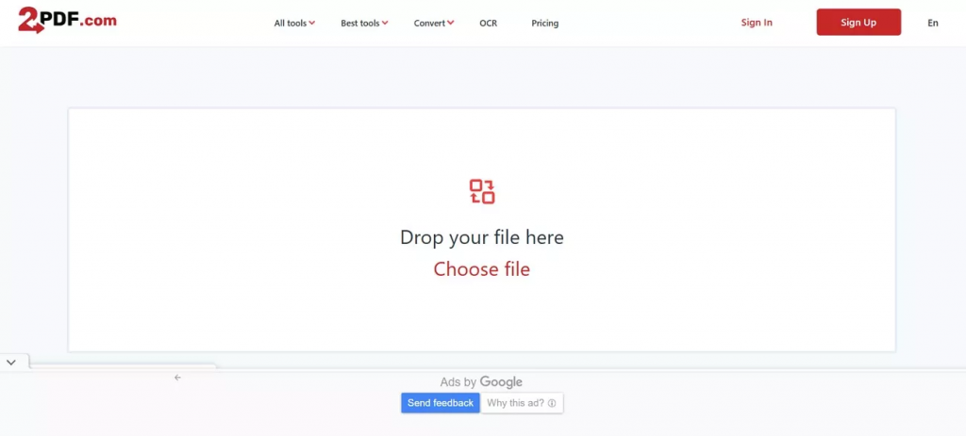This screenshot has width=966, height=436.
Task: Click the Choose file link
Action: point(482,269)
